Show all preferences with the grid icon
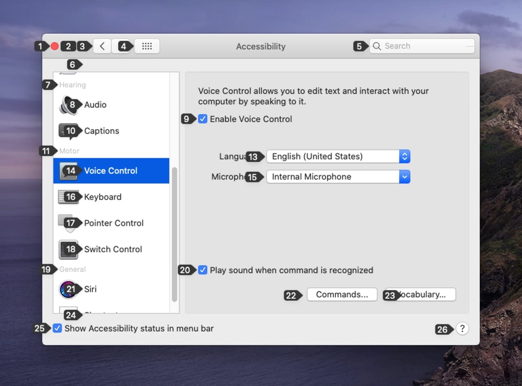The height and width of the screenshot is (386, 522). tap(147, 46)
